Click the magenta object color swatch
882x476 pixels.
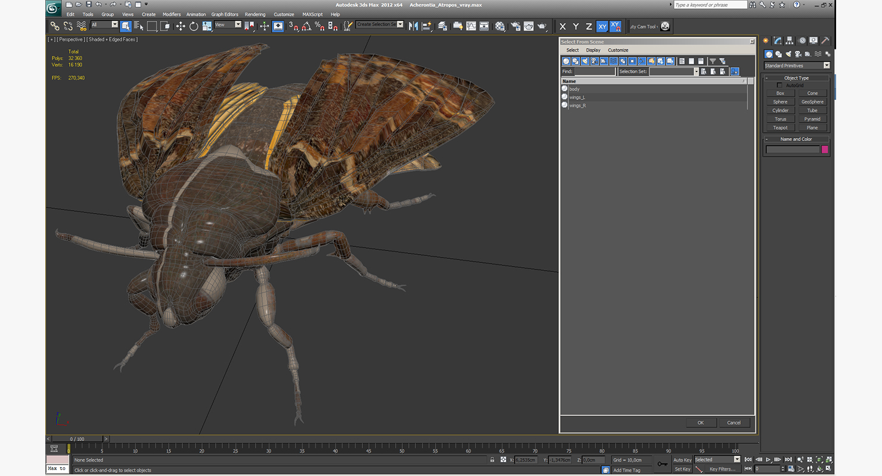coord(825,149)
